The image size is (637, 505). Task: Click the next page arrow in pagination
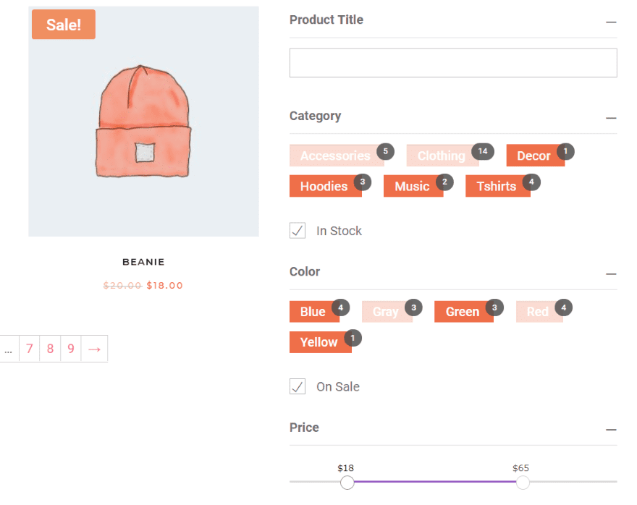[x=94, y=349]
